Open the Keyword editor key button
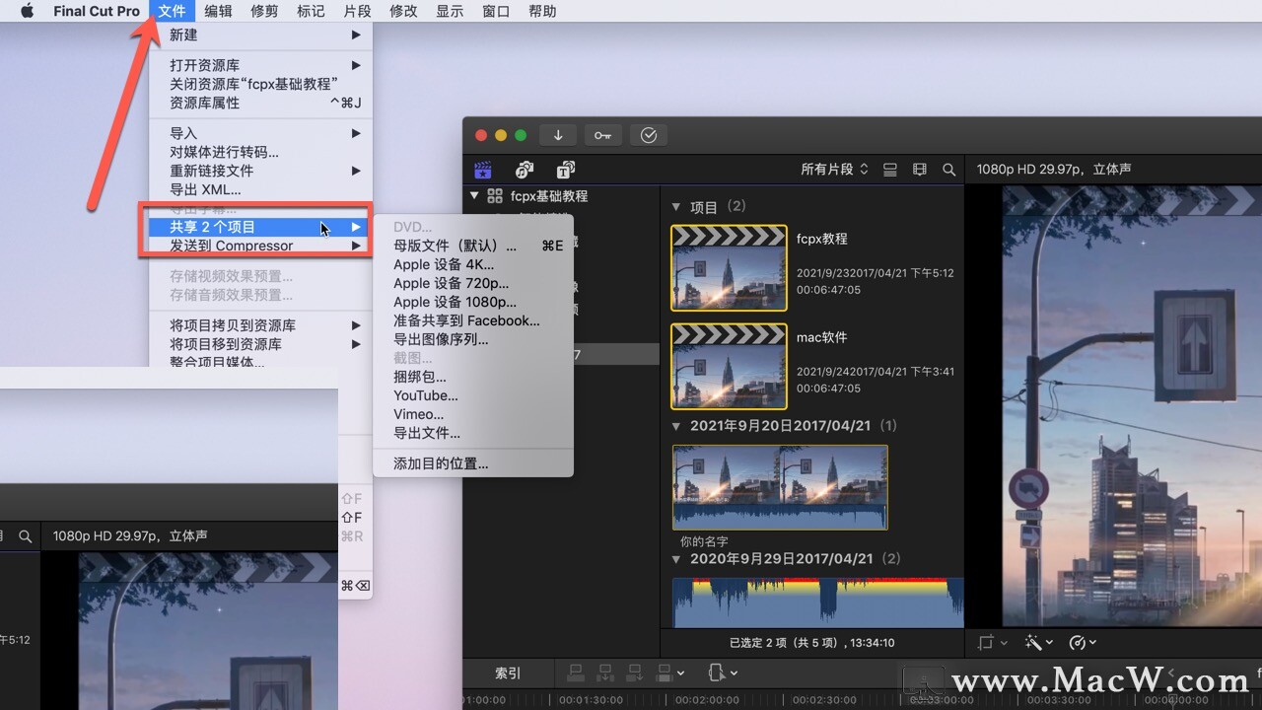Image resolution: width=1262 pixels, height=710 pixels. (603, 135)
